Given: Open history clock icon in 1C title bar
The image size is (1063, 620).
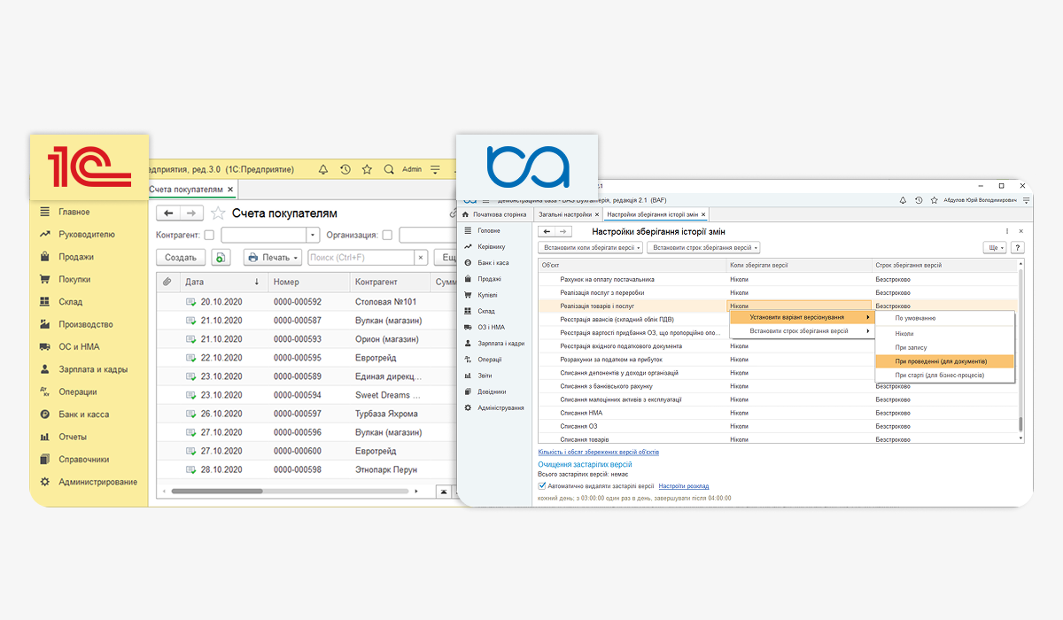Looking at the screenshot, I should click(x=345, y=168).
